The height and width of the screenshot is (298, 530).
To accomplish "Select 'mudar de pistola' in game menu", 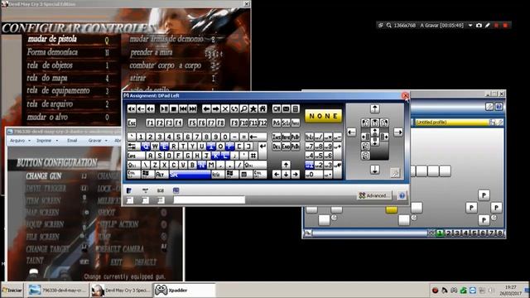I will pos(52,39).
